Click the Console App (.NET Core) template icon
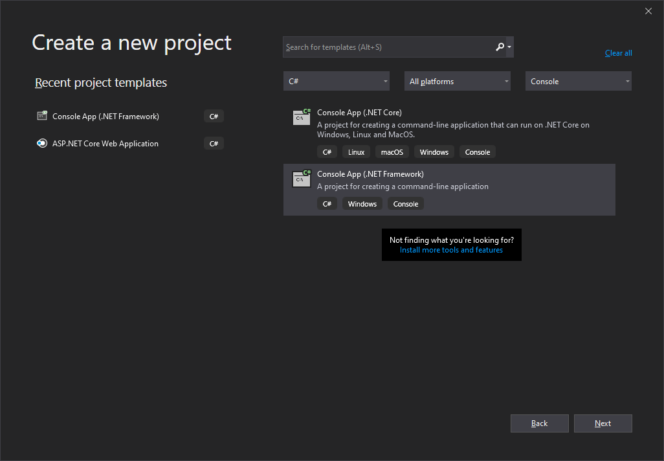The width and height of the screenshot is (664, 461). [302, 117]
